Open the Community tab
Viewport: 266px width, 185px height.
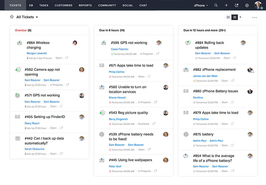click(107, 5)
